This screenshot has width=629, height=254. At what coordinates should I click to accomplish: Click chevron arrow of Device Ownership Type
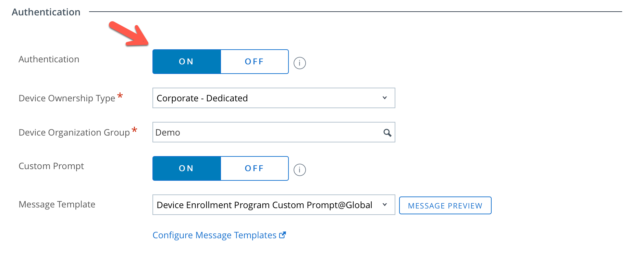click(384, 98)
